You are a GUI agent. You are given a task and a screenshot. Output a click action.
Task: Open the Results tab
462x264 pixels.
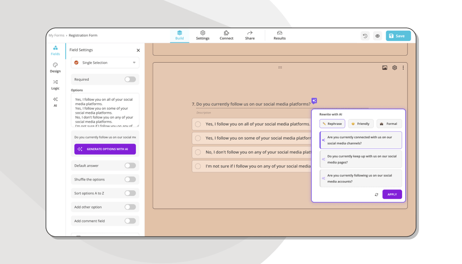[x=280, y=35]
